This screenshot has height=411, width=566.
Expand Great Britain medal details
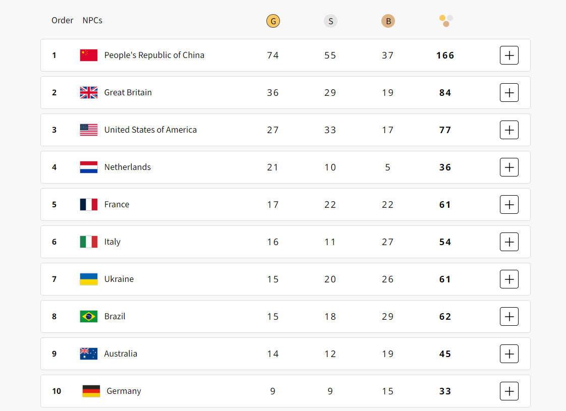pos(509,92)
